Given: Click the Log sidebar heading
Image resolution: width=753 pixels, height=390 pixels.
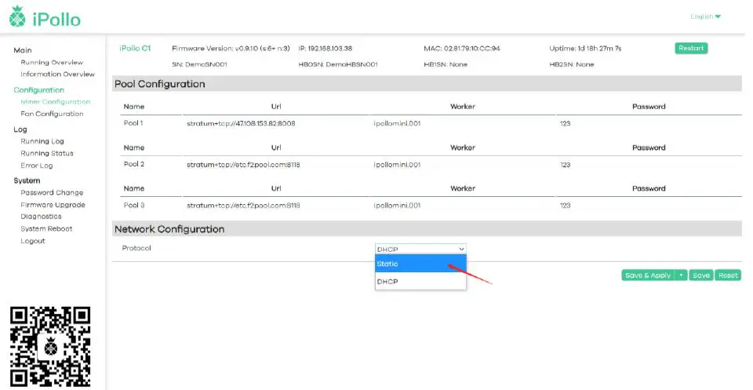Looking at the screenshot, I should pos(20,129).
